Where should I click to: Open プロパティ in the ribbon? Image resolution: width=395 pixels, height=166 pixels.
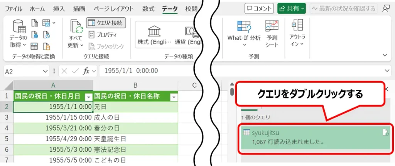pyautogui.click(x=103, y=35)
